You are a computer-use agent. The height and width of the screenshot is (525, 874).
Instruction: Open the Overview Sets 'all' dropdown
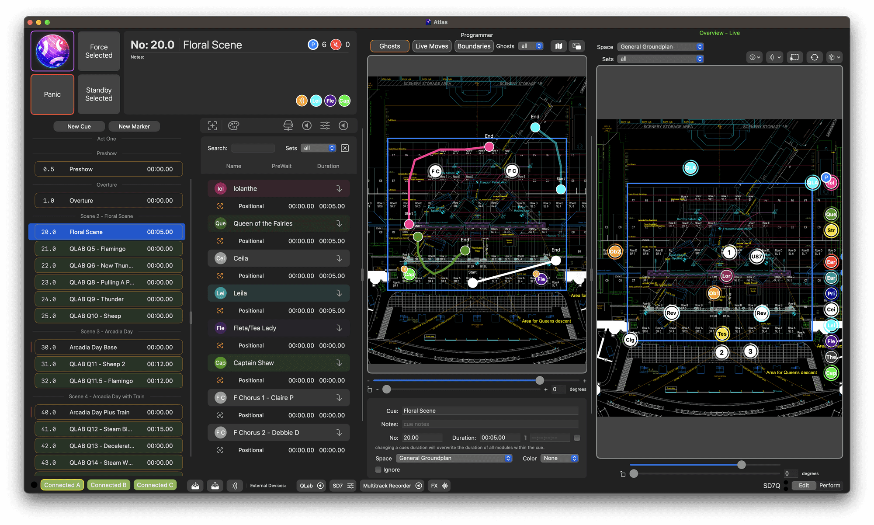(660, 59)
